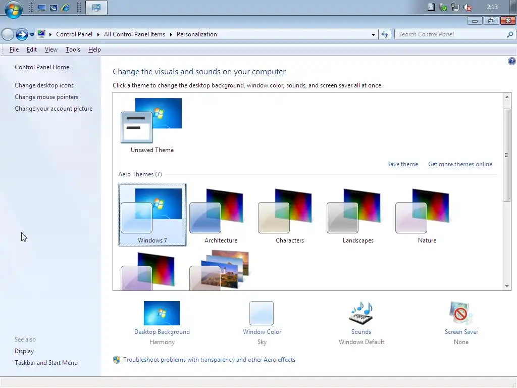This screenshot has width=517, height=388.
Task: Select the Personalization taskbar button
Action: click(96, 8)
